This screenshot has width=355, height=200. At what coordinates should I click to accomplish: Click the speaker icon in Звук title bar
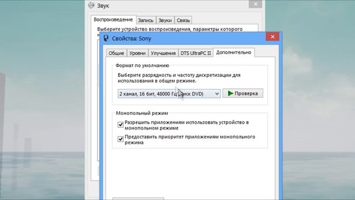coord(91,5)
